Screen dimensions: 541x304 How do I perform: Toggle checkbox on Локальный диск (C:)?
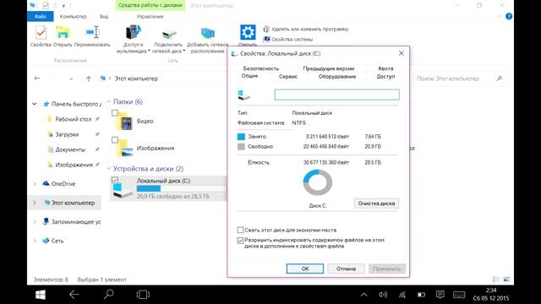(115, 180)
